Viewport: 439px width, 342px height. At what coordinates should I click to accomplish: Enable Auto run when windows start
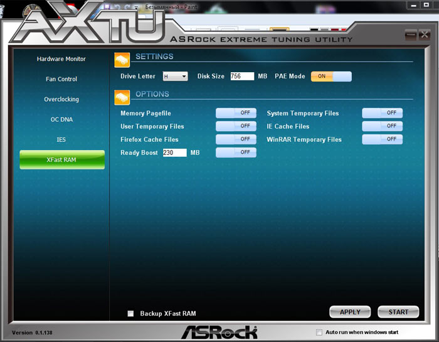319,332
